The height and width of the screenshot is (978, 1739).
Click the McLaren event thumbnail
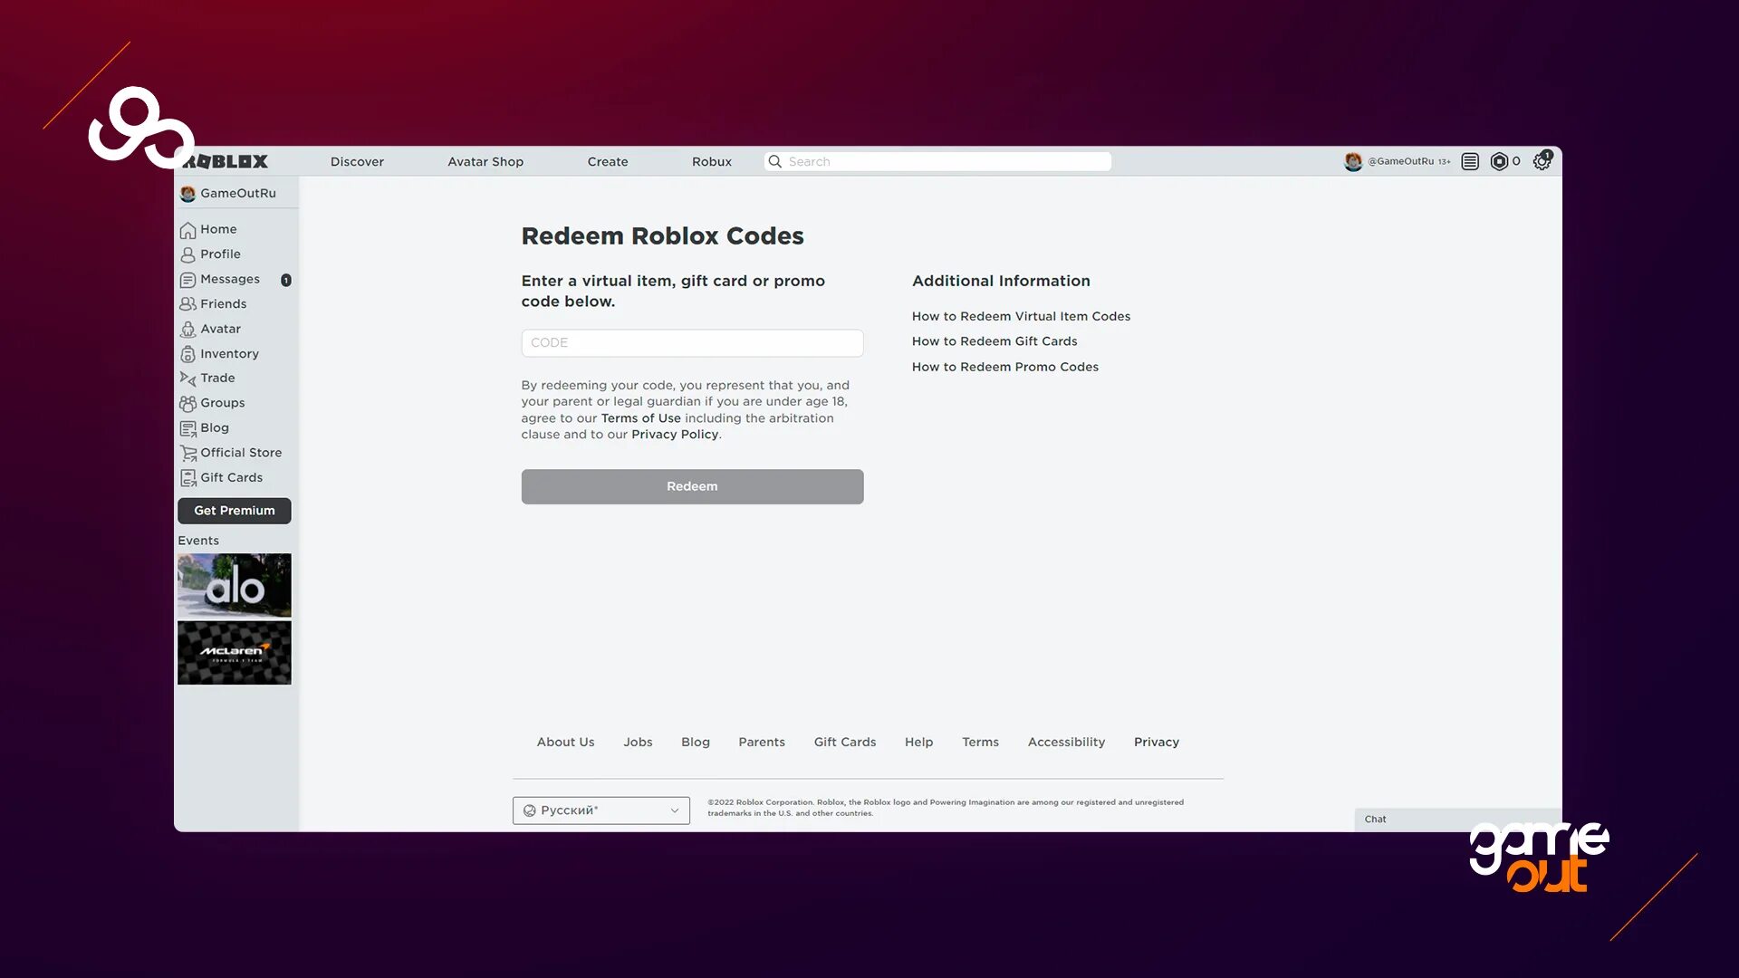[x=234, y=651]
